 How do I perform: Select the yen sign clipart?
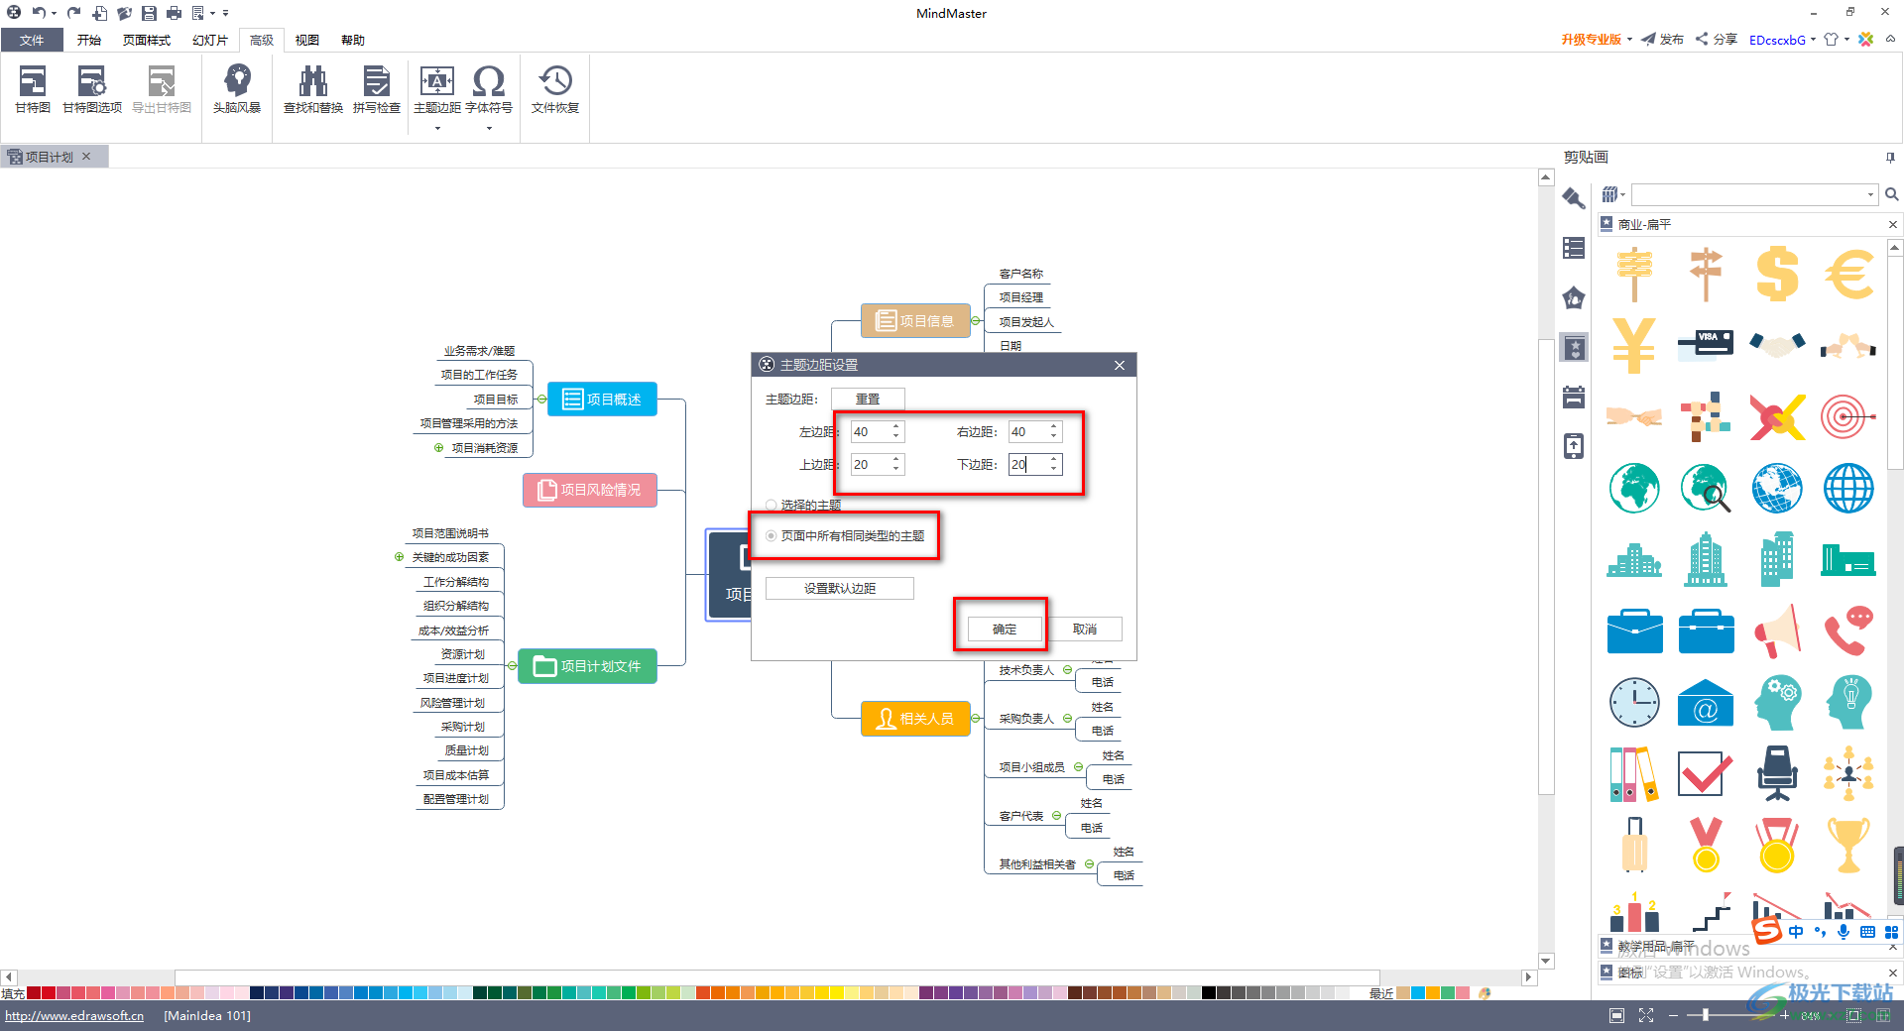pos(1634,345)
